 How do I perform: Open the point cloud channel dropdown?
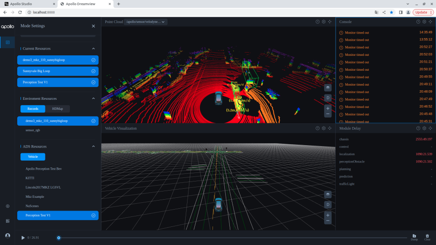pos(146,22)
